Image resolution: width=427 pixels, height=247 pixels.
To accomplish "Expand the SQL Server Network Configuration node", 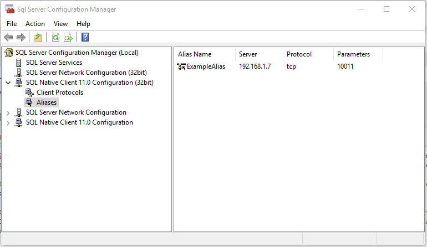I will 8,112.
